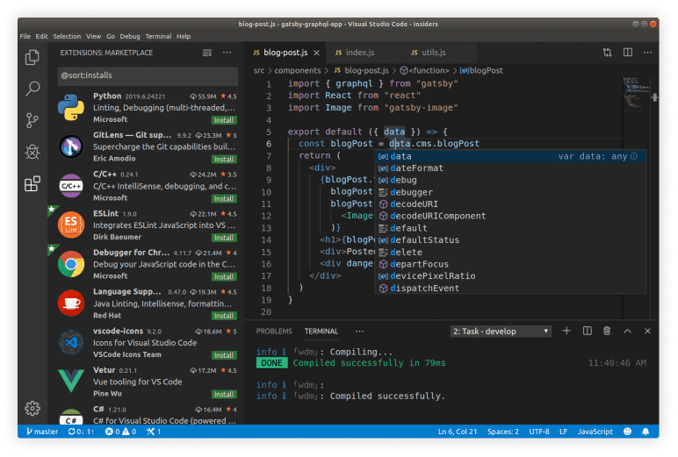Install the Python extension
The image size is (678, 457).
224,120
